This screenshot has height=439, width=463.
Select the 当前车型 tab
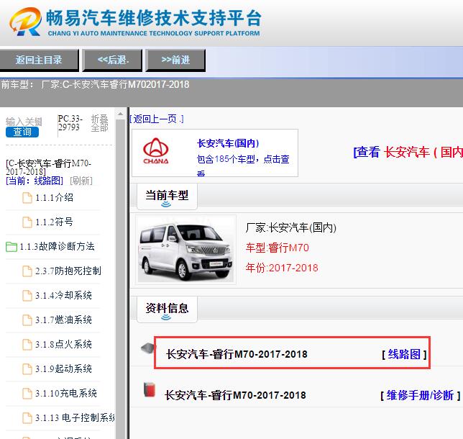pos(167,196)
